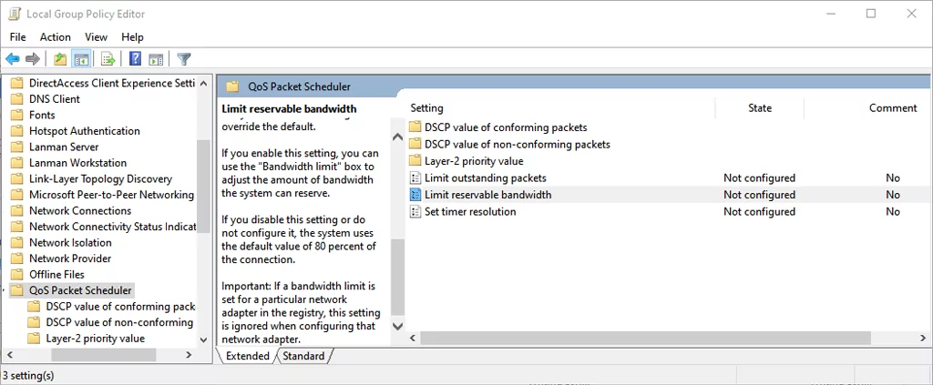Select DSCP value of conforming packets tree child
Image resolution: width=933 pixels, height=385 pixels.
[120, 307]
